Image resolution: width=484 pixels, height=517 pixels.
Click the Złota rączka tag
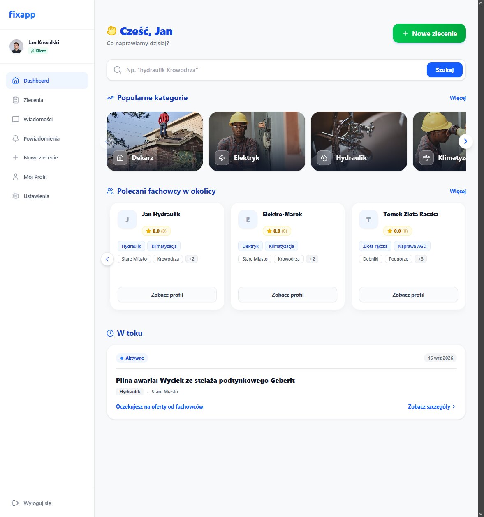click(375, 246)
